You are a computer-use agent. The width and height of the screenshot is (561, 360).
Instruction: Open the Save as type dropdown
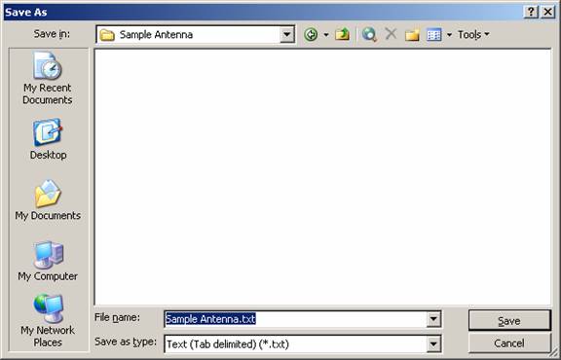pos(433,344)
